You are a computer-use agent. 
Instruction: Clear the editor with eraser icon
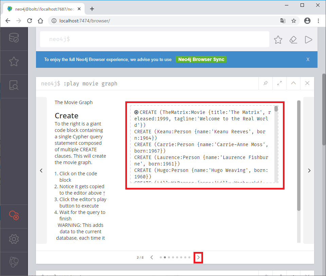(x=293, y=39)
